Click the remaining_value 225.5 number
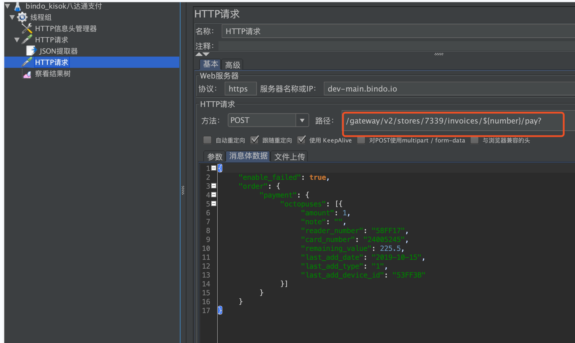 pyautogui.click(x=390, y=248)
